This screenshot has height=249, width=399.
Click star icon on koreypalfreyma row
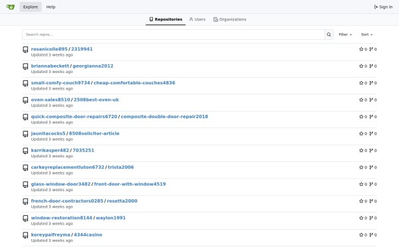(x=361, y=235)
